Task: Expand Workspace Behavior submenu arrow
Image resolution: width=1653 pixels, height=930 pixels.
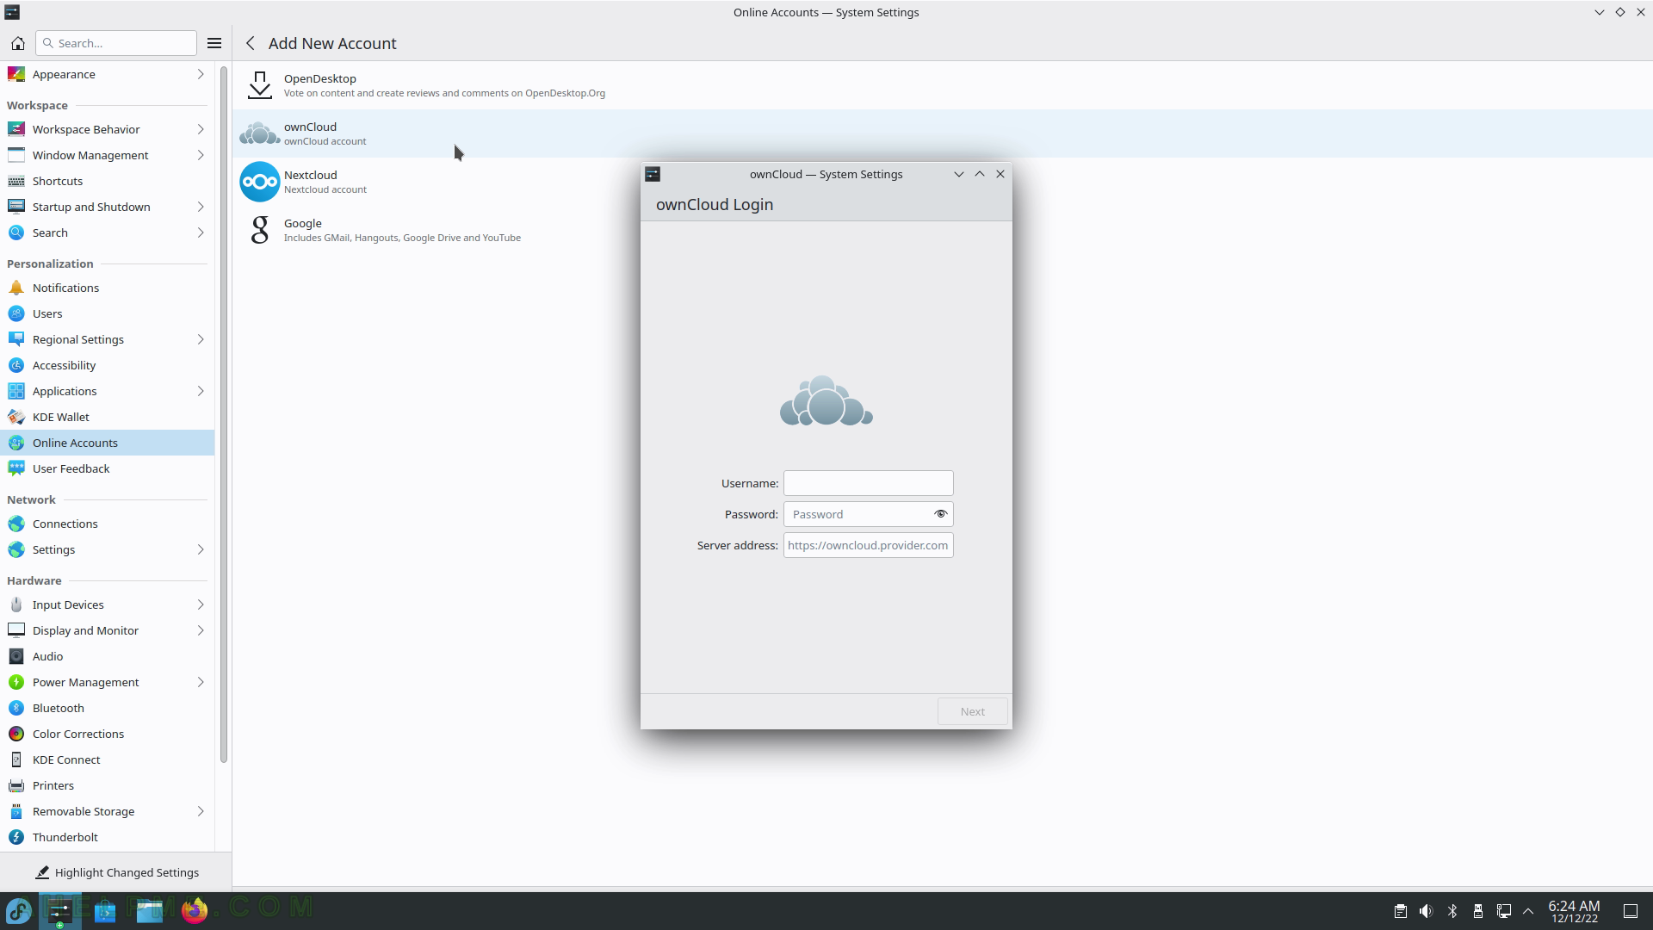Action: (201, 129)
